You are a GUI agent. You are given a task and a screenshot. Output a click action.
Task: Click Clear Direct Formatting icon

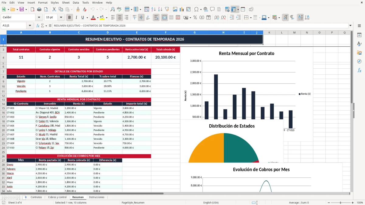[85, 9]
